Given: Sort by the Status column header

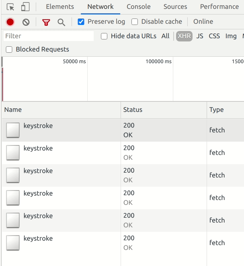Looking at the screenshot, I should tap(164, 110).
